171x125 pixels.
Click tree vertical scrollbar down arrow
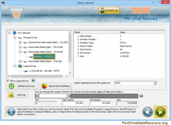point(70,73)
